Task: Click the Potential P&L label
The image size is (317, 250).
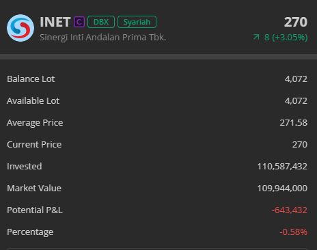Action: tap(35, 210)
